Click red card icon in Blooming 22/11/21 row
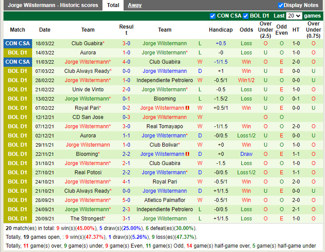The height and width of the screenshot is (252, 325). [x=187, y=154]
